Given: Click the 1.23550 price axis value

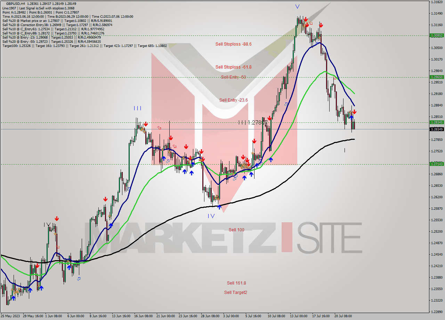Looking at the screenshot, I should (436, 289).
